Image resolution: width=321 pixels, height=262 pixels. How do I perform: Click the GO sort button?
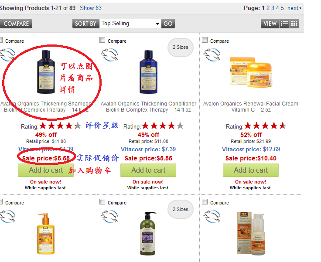pyautogui.click(x=168, y=24)
